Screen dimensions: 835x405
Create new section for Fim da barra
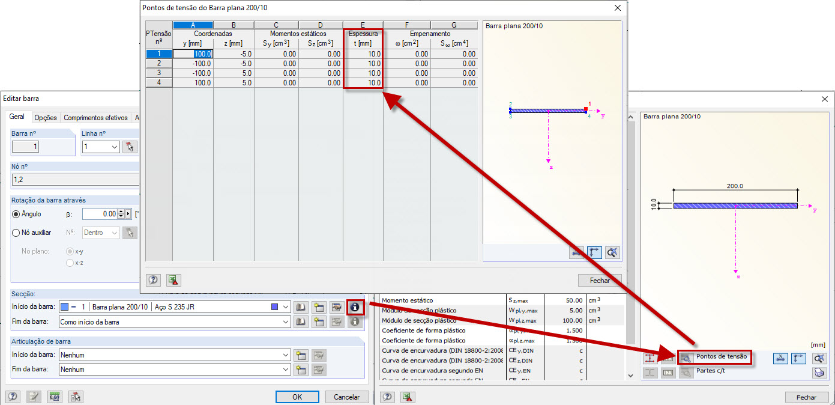click(319, 322)
